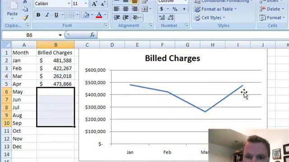Open the font size 11 dropdown
289x162 pixels.
click(86, 4)
